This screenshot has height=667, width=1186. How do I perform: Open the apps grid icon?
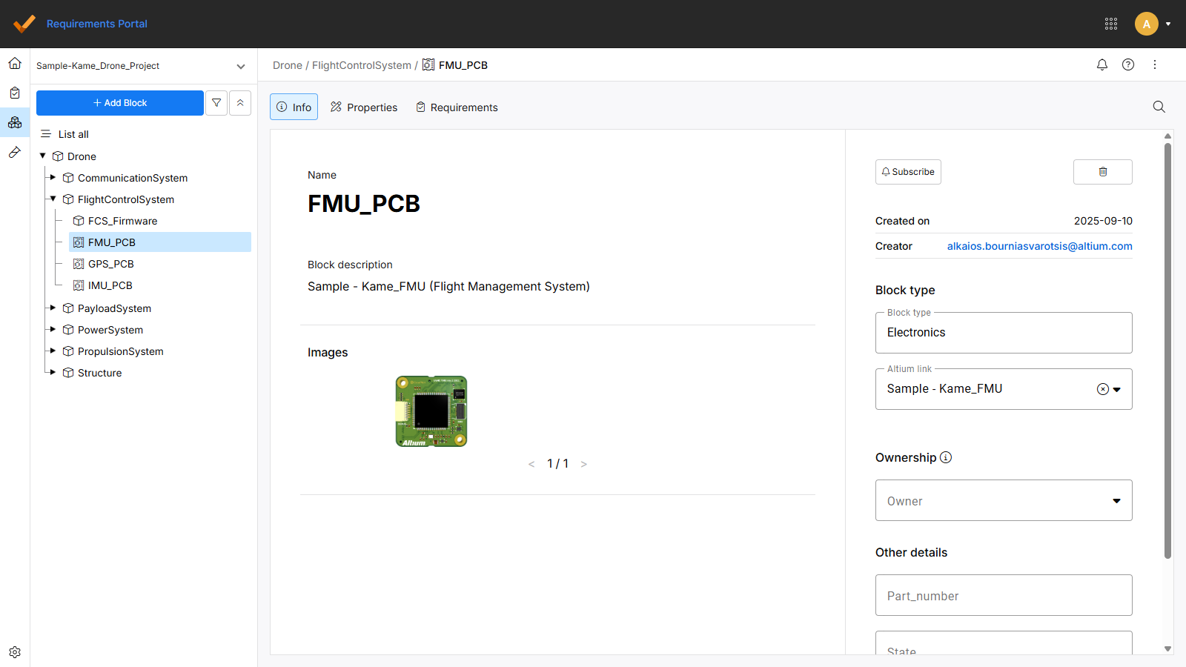[x=1111, y=24]
